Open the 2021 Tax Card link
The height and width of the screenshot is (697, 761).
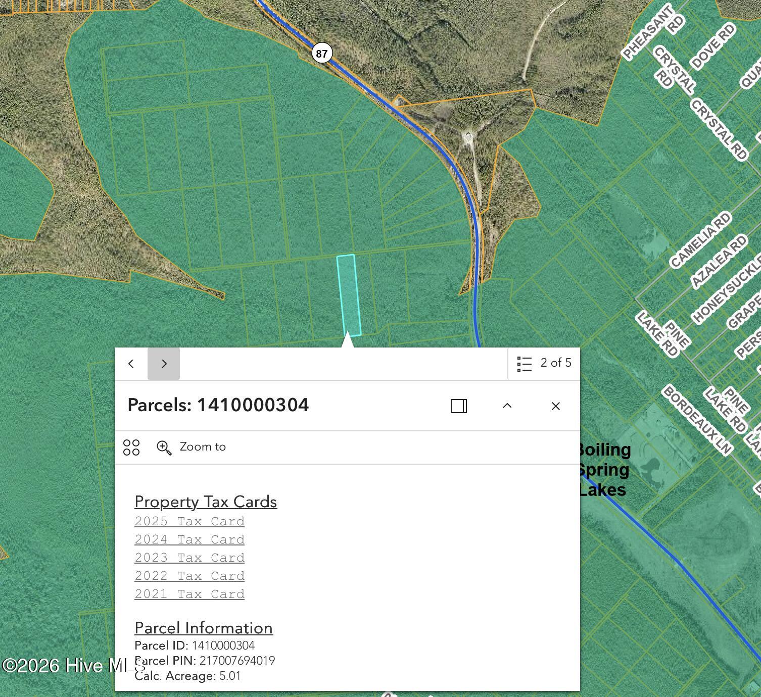coord(189,594)
